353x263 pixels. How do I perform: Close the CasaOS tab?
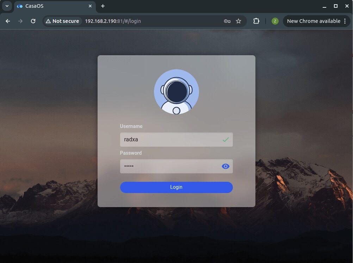point(90,6)
